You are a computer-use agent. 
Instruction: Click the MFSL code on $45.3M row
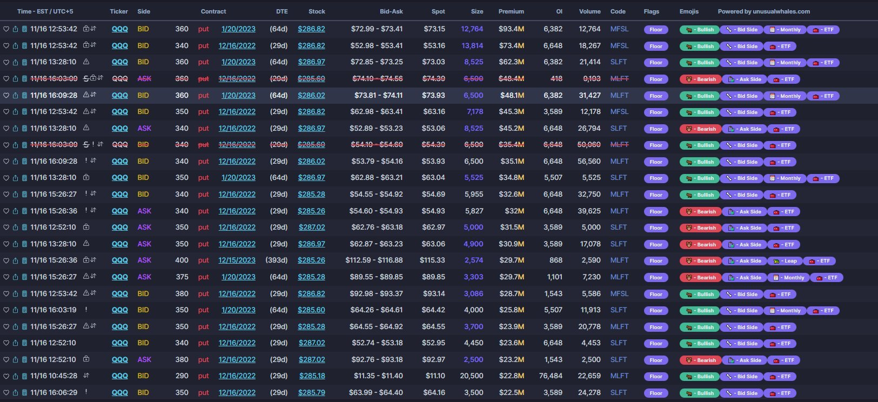tap(619, 112)
